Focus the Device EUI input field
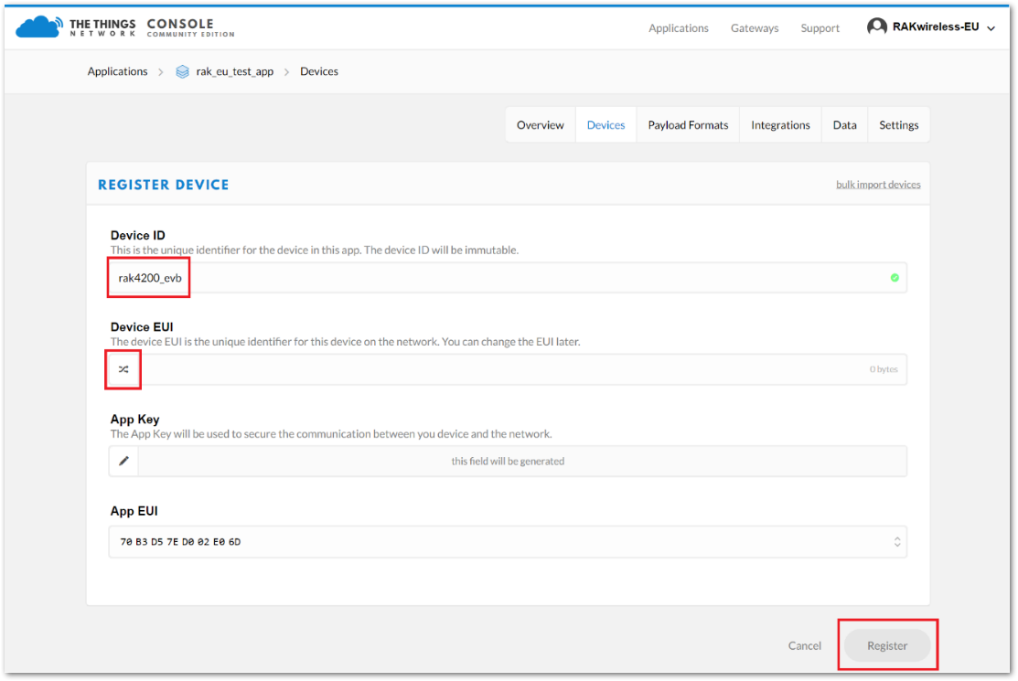 point(522,369)
